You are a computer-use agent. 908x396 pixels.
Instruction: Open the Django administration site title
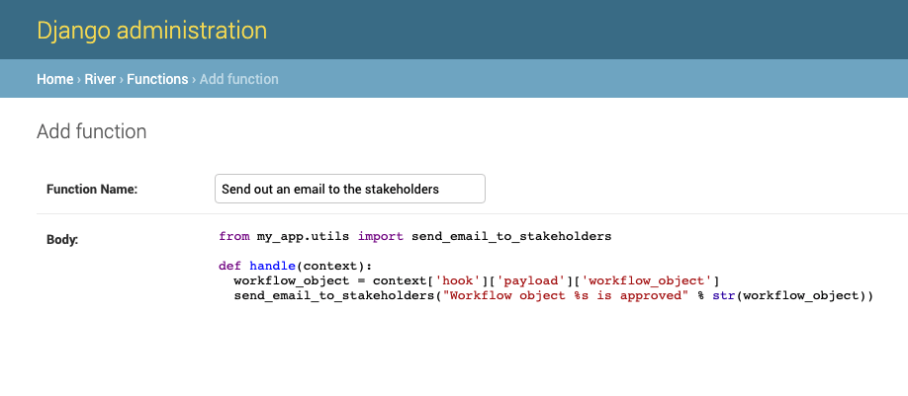151,30
